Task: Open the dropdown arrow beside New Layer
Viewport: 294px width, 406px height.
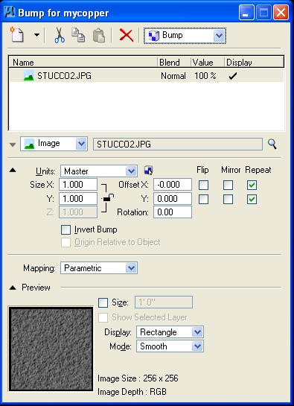Action: (37, 35)
